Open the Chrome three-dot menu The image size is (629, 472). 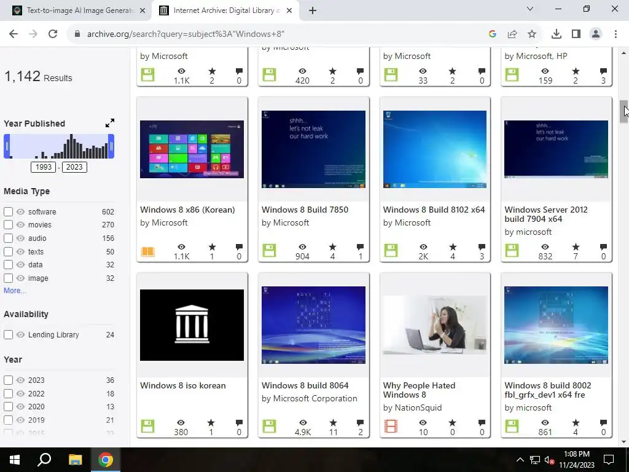(615, 34)
